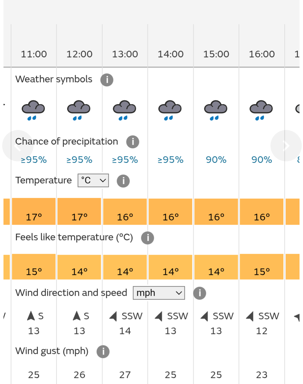Open the wind speed mph dropdown

[159, 293]
